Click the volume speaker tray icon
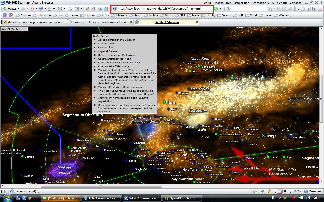This screenshot has width=324, height=202. coord(310,198)
